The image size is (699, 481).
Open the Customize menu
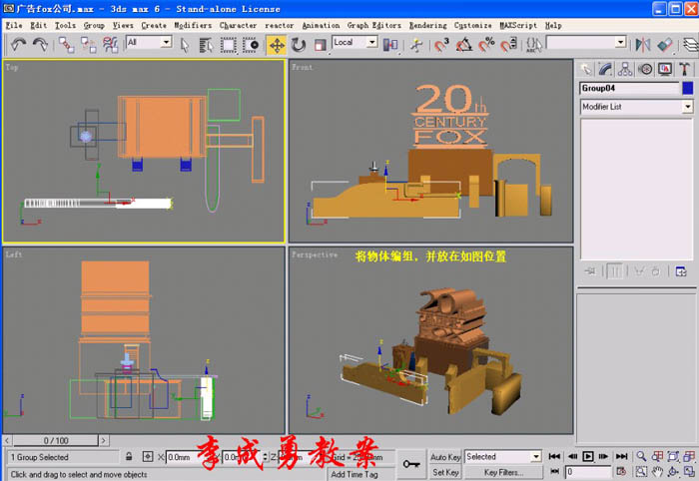point(472,25)
